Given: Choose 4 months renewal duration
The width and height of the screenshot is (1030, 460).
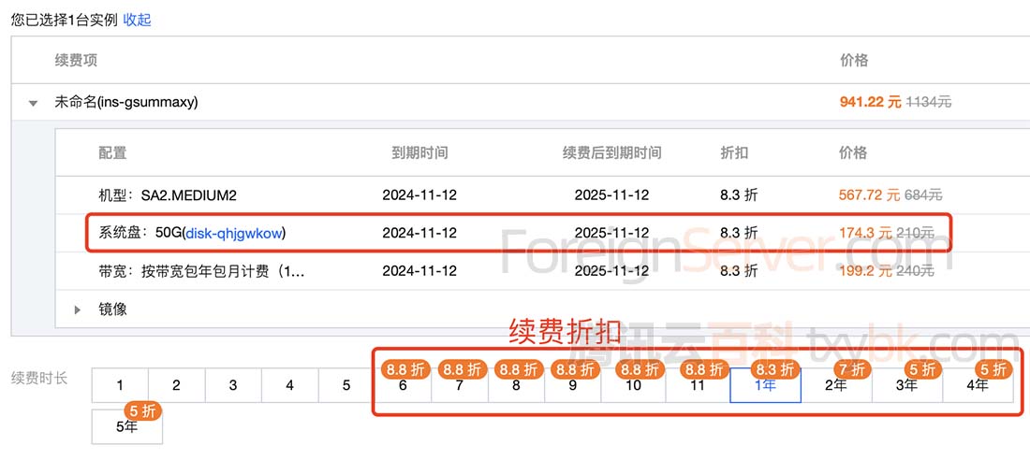Looking at the screenshot, I should point(290,385).
